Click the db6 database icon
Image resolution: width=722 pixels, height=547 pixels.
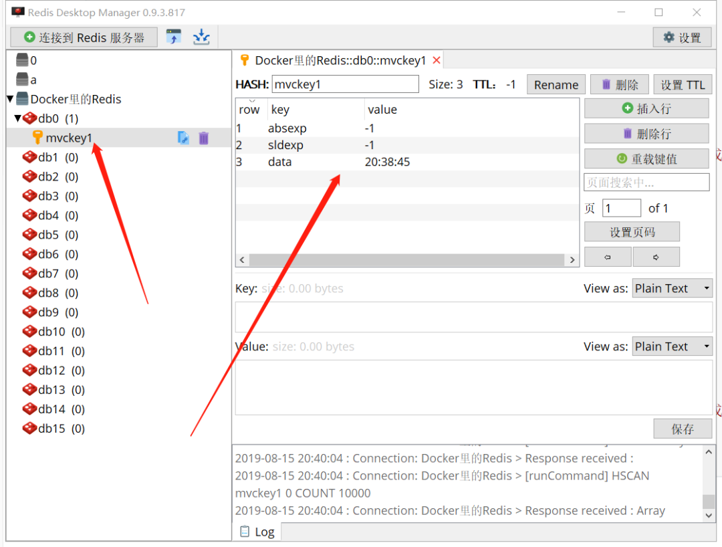click(x=29, y=253)
